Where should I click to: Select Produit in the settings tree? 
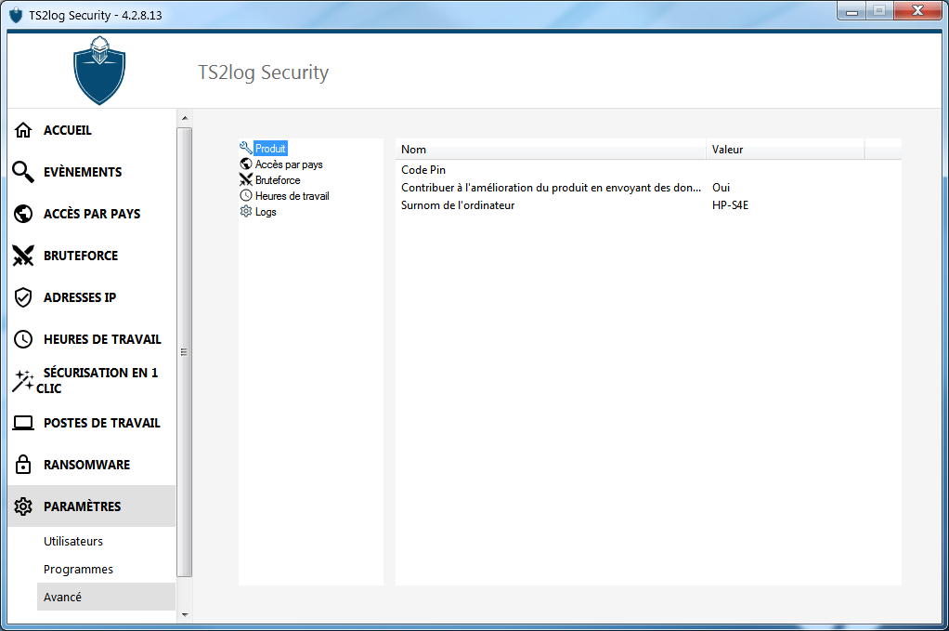point(270,149)
